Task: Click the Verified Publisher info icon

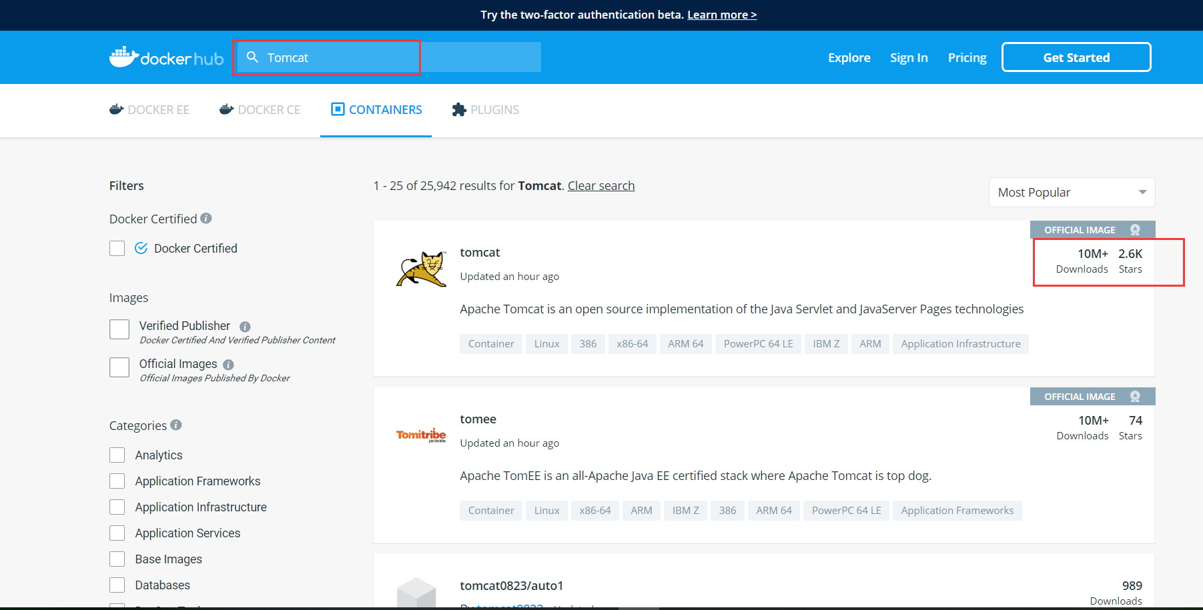Action: pos(245,327)
